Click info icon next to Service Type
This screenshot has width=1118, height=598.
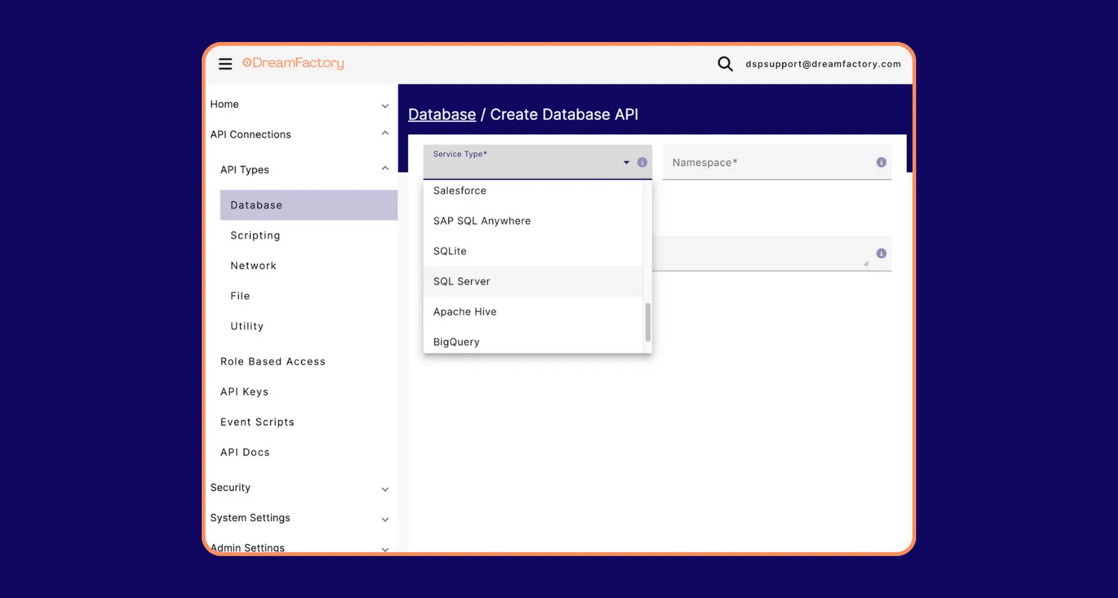[x=642, y=162]
